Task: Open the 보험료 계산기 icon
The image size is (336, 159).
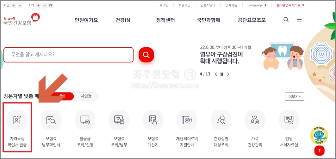Action: point(153,120)
